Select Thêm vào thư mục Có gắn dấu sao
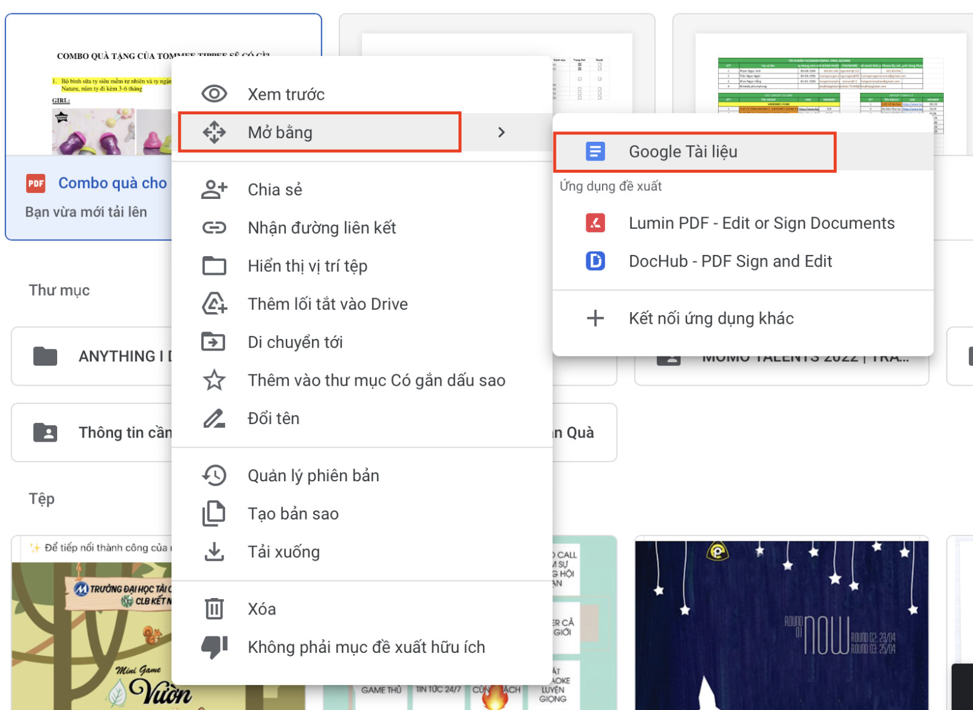Screen dimensions: 973x710 (362, 380)
